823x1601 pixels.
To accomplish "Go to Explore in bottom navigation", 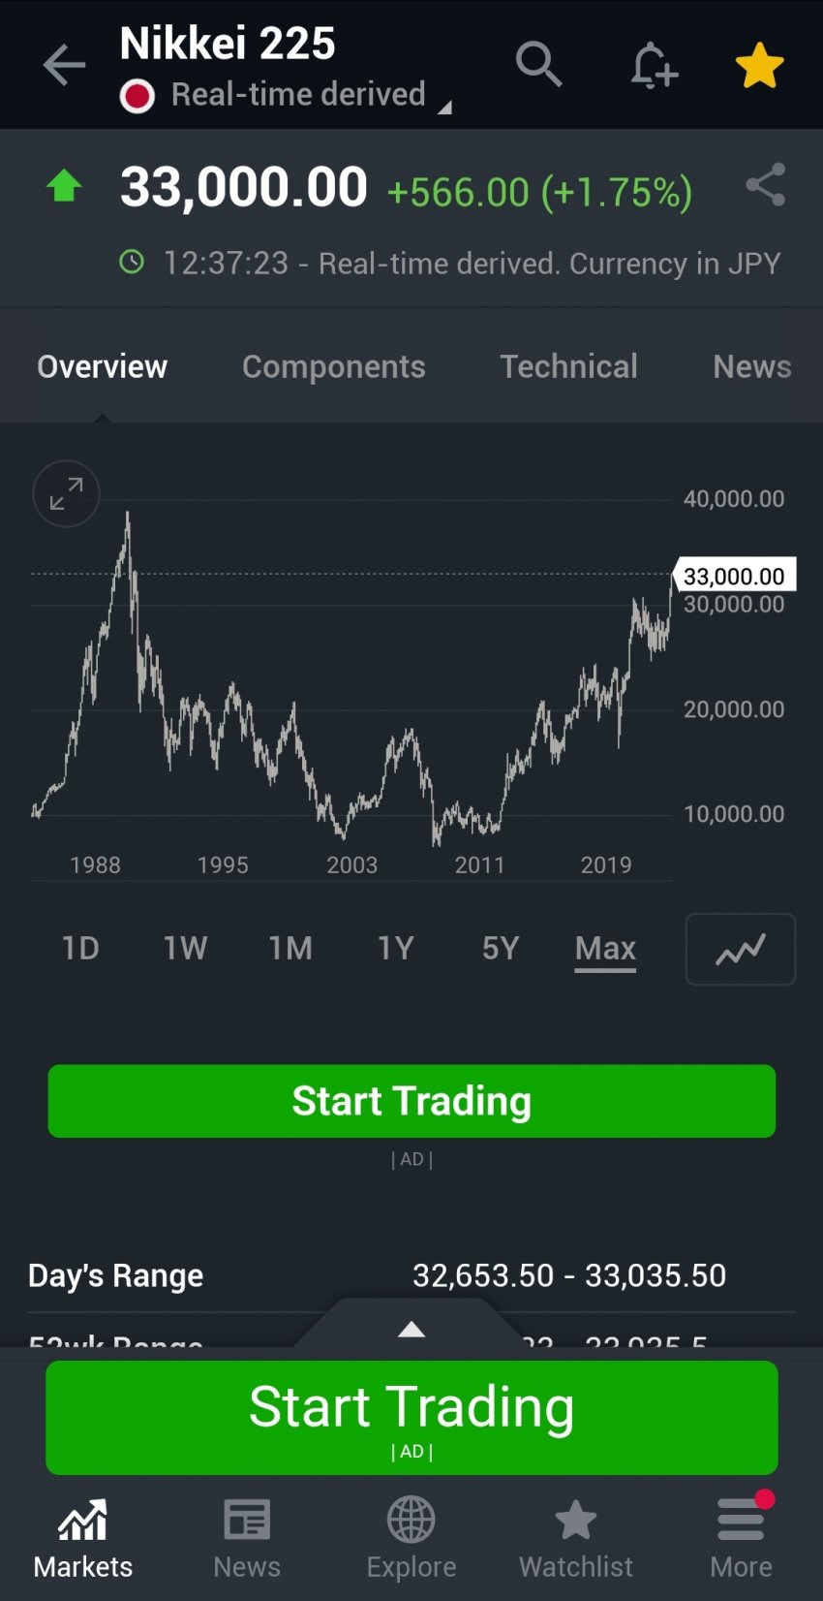I will coord(411,1538).
